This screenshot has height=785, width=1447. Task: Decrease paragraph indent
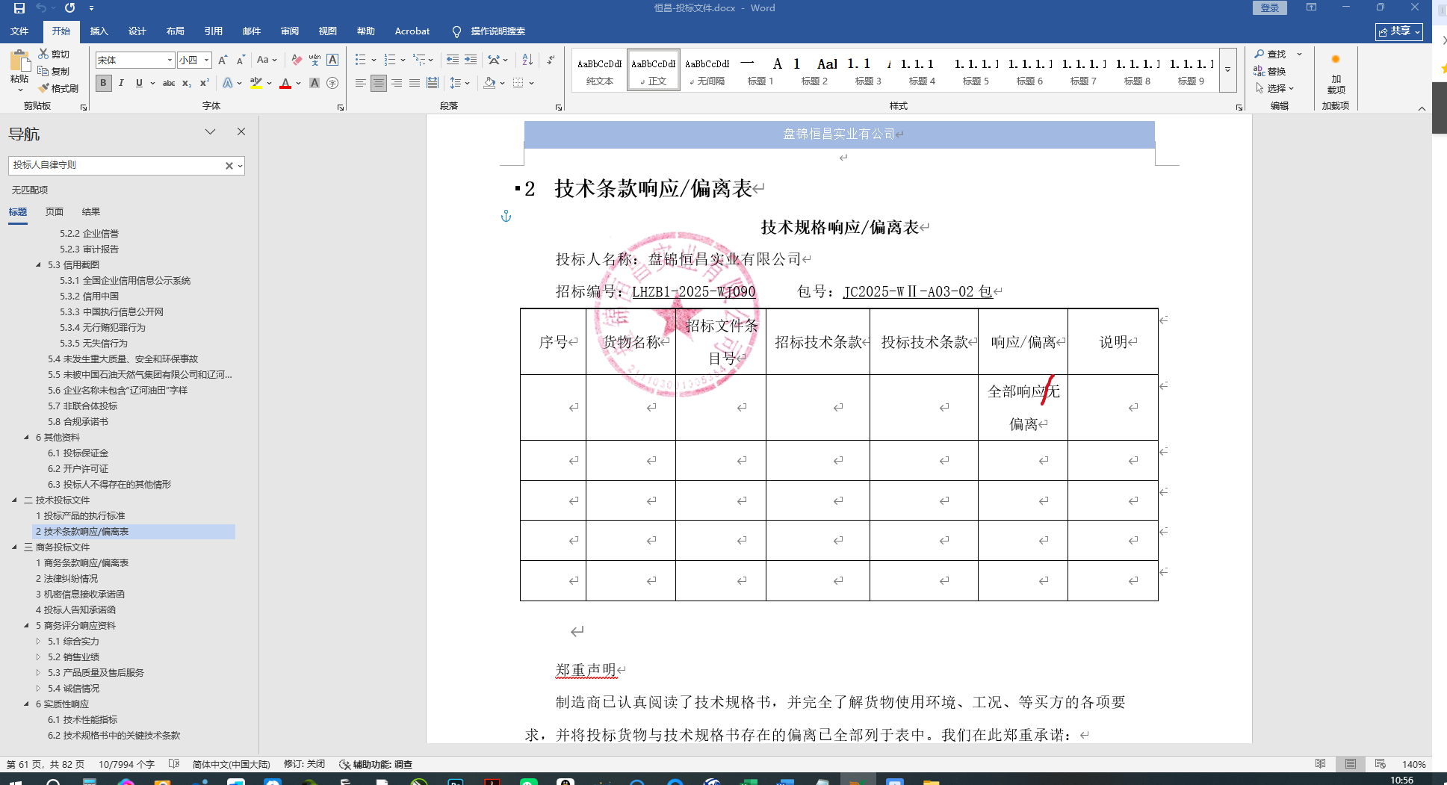point(452,60)
